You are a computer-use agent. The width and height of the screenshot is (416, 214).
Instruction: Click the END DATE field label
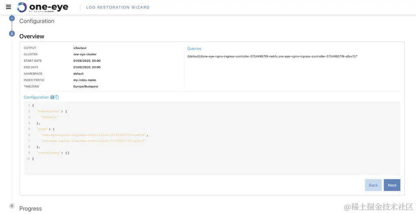31,67
